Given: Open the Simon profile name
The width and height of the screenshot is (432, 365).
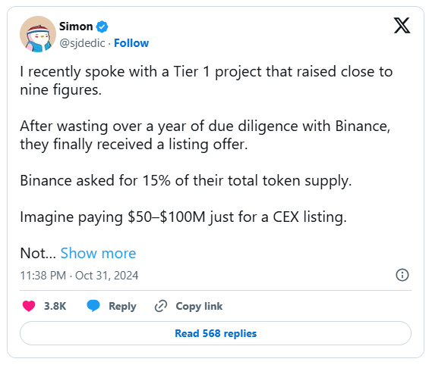Looking at the screenshot, I should point(76,27).
